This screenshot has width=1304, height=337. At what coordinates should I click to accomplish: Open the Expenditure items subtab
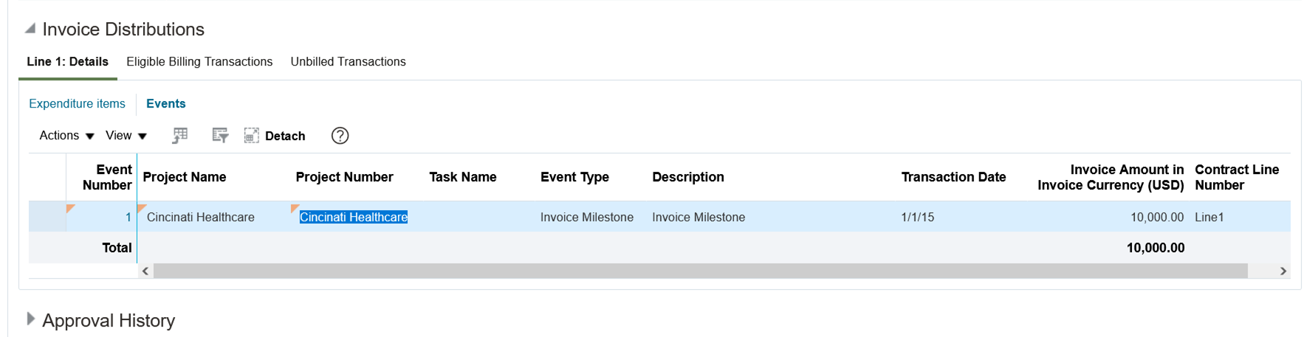coord(77,104)
